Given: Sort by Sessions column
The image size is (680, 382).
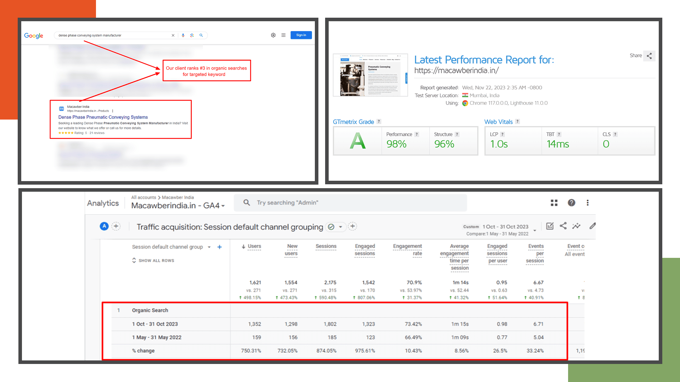Looking at the screenshot, I should (326, 246).
